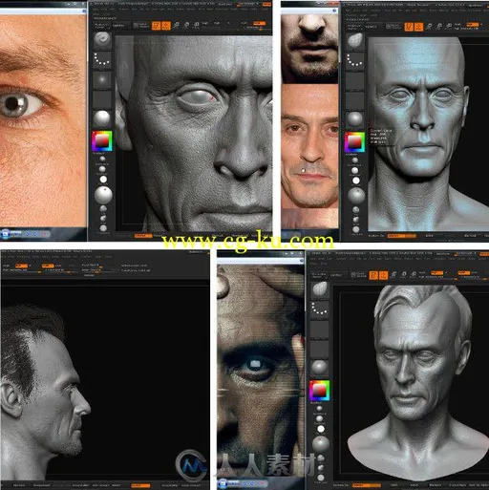Pick a color in eye close-up window's color square
The height and width of the screenshot is (490, 489).
pyautogui.click(x=102, y=140)
